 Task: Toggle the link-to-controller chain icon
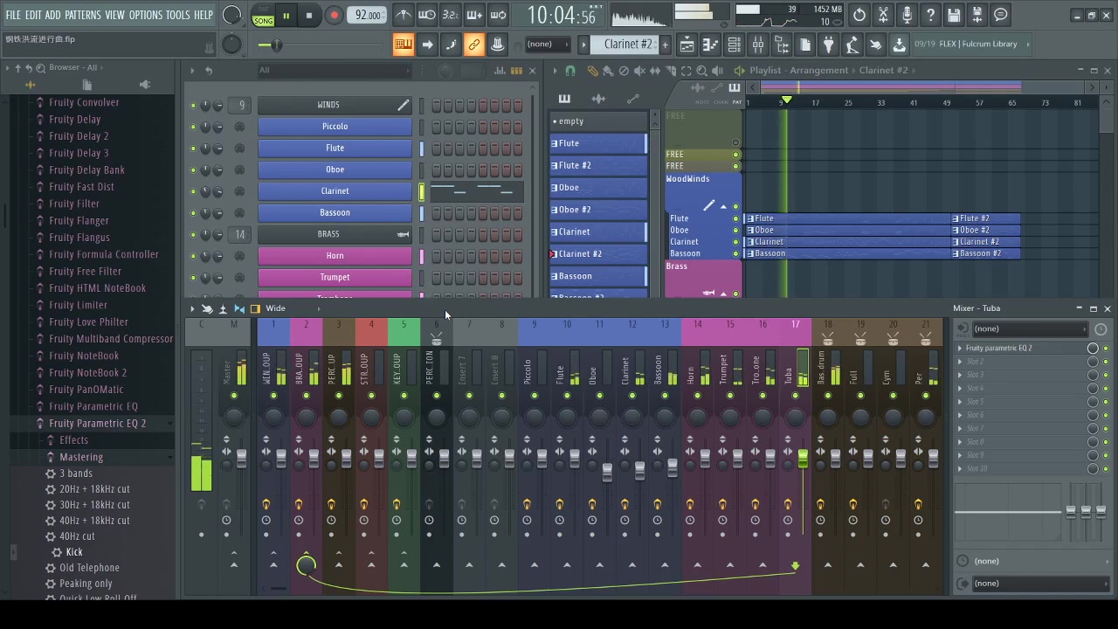(x=474, y=45)
